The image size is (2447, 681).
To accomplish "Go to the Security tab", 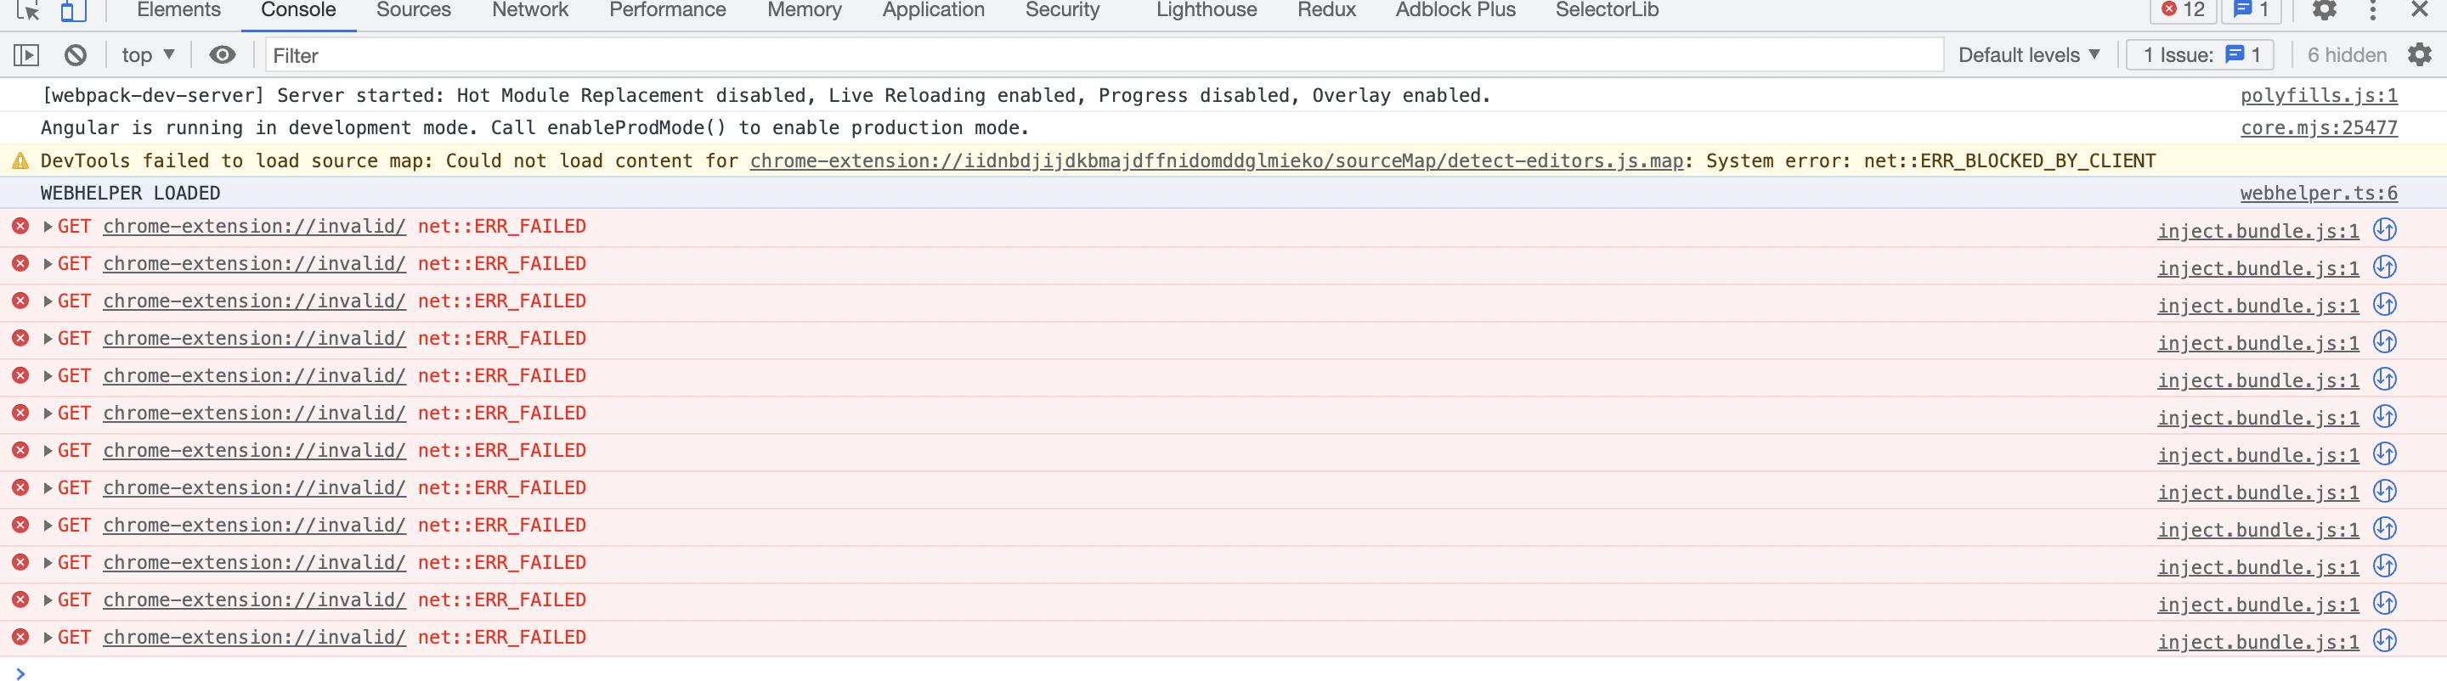I will click(x=1062, y=10).
